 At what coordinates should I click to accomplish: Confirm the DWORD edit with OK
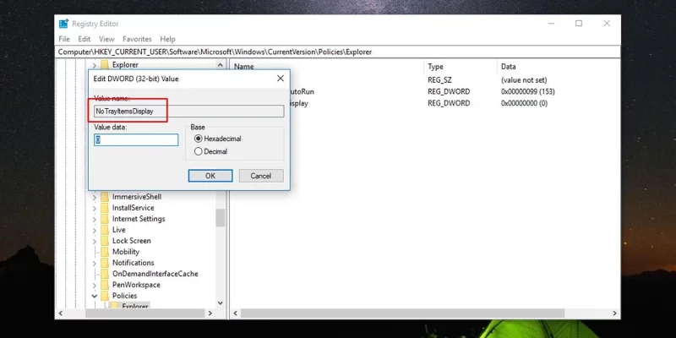pos(210,176)
